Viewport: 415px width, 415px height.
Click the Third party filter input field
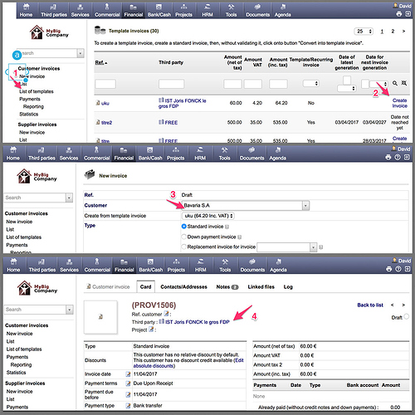coord(171,84)
